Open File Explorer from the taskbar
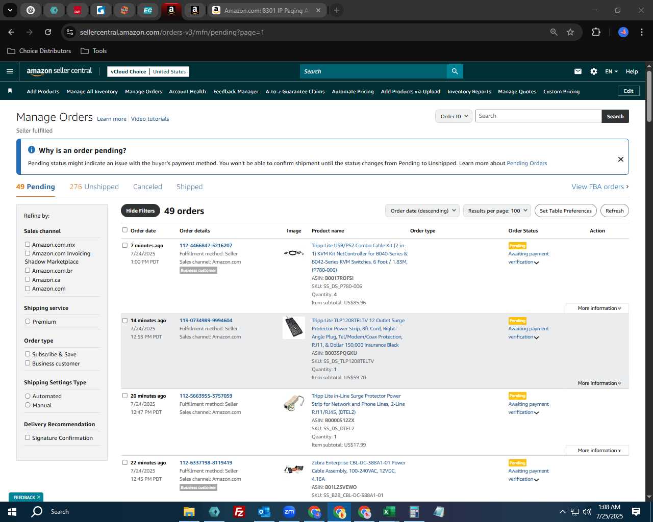Screen dimensions: 653x522 [x=189, y=512]
